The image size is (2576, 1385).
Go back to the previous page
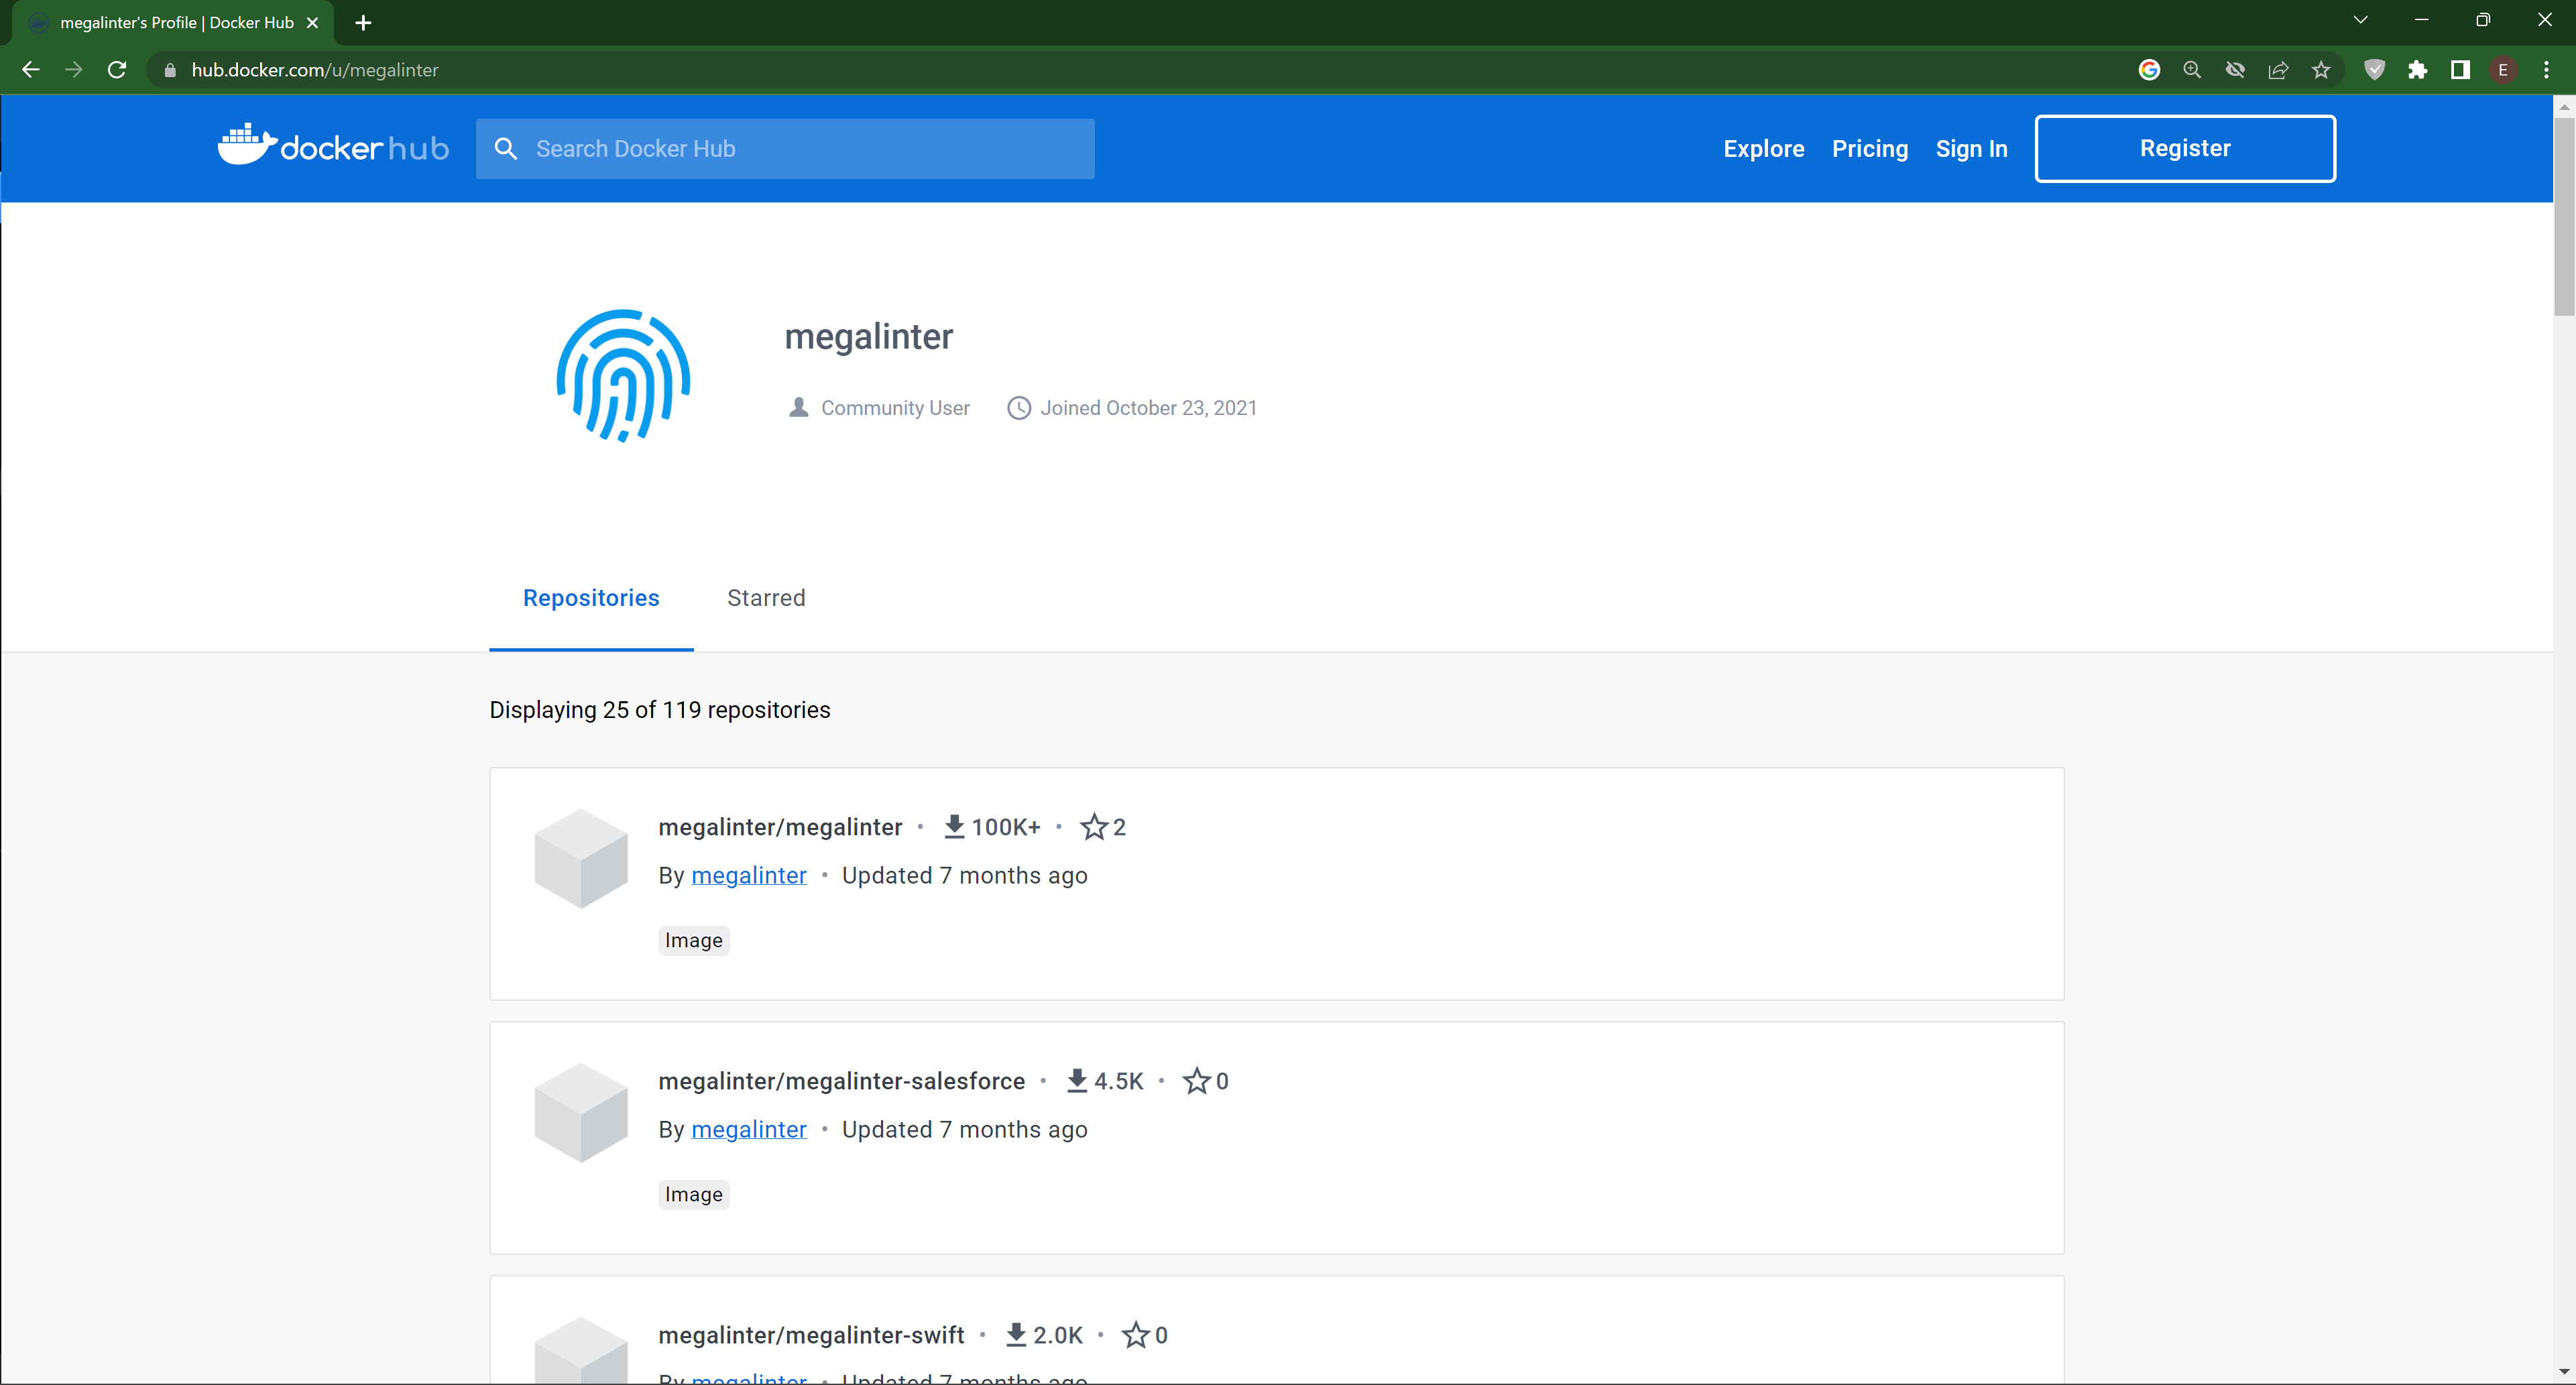pos(31,70)
